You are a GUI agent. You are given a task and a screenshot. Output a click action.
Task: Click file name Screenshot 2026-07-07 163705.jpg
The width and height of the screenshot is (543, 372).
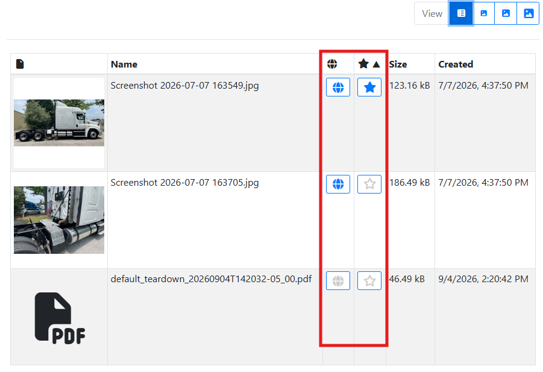point(184,183)
